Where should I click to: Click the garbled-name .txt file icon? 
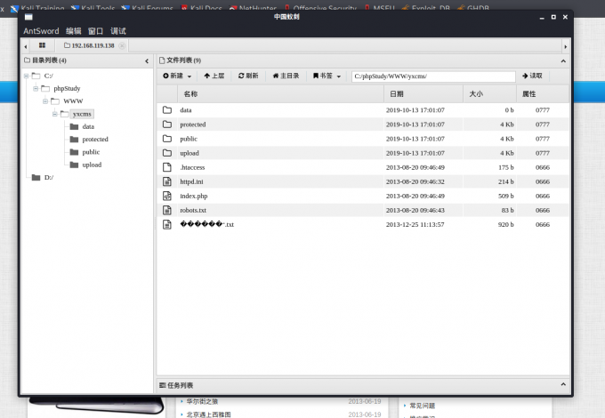167,224
